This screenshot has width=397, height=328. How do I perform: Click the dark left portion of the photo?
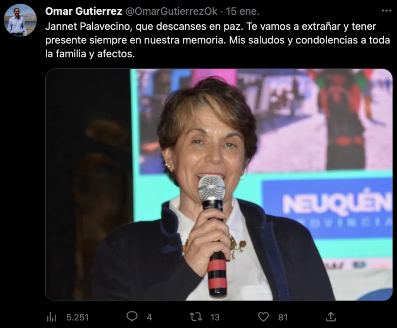tap(88, 185)
